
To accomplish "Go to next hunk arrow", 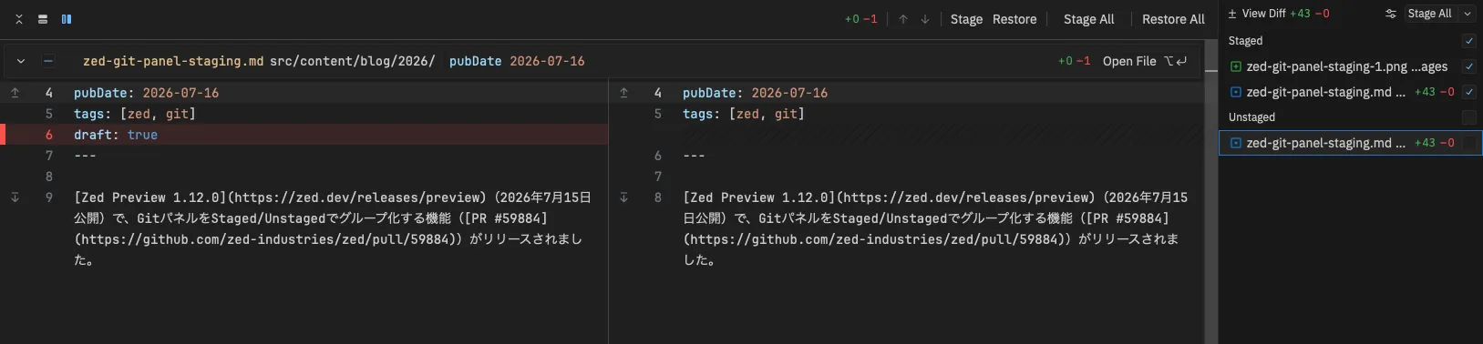I will click(x=925, y=19).
